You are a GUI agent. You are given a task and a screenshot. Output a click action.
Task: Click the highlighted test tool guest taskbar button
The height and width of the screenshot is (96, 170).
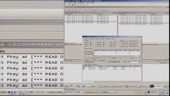[156, 86]
